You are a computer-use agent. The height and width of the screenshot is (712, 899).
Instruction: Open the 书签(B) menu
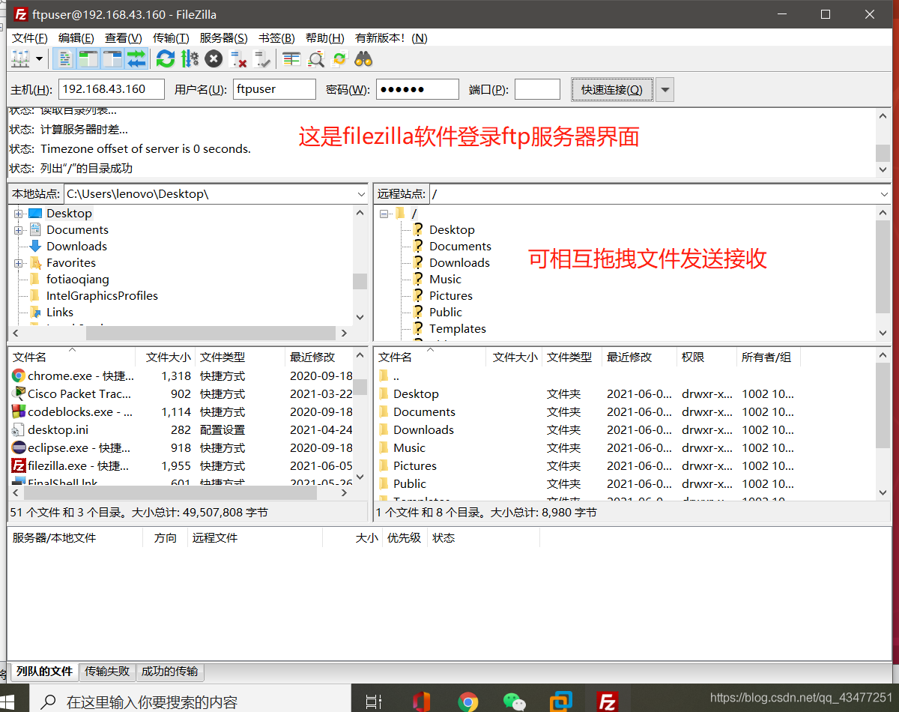click(x=276, y=37)
